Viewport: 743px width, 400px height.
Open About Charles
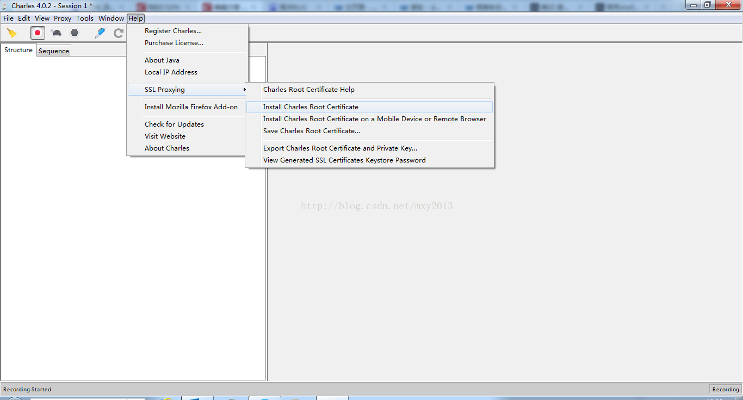pos(188,148)
